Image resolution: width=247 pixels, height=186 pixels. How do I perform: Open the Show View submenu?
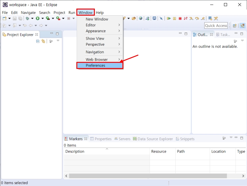pyautogui.click(x=100, y=38)
